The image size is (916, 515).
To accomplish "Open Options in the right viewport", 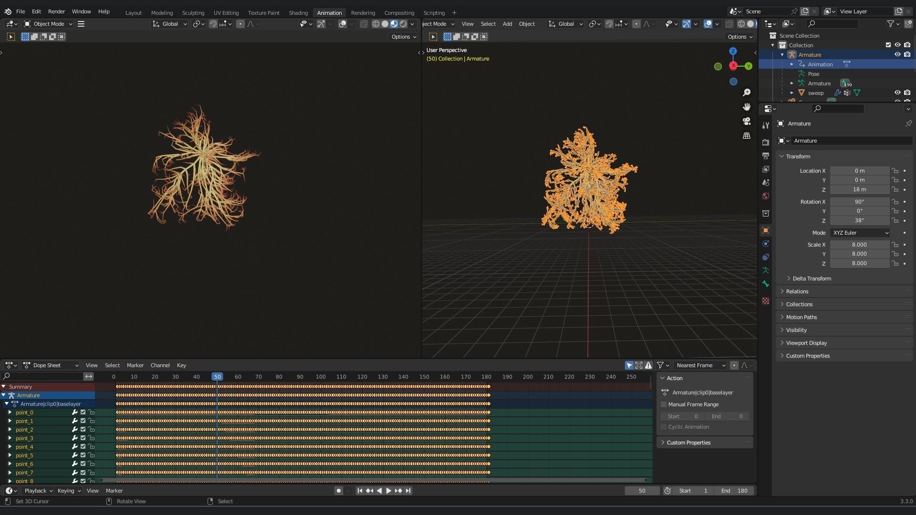I will click(739, 37).
